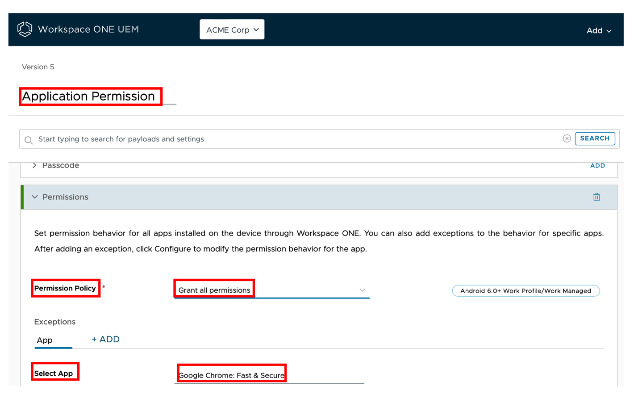Open the ACME Corp organization group selector
The width and height of the screenshot is (638, 395).
tap(232, 29)
